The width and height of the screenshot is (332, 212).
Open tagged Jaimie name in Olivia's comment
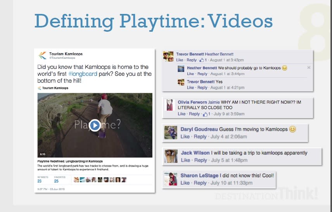(x=214, y=102)
